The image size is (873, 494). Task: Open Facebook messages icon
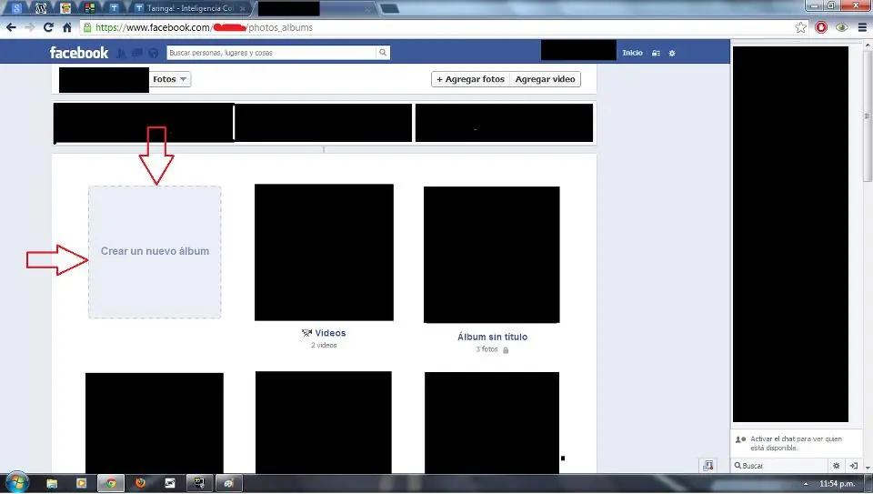point(137,53)
